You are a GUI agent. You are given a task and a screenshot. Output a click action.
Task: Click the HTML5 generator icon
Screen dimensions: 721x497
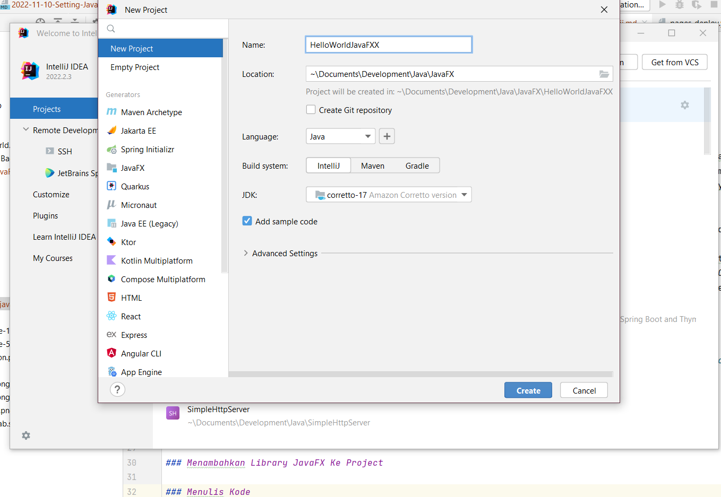click(x=111, y=298)
